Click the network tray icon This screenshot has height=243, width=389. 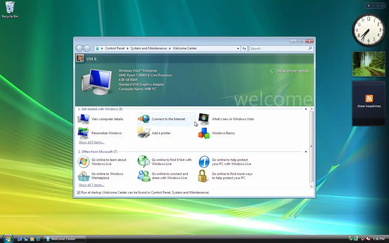(363, 239)
